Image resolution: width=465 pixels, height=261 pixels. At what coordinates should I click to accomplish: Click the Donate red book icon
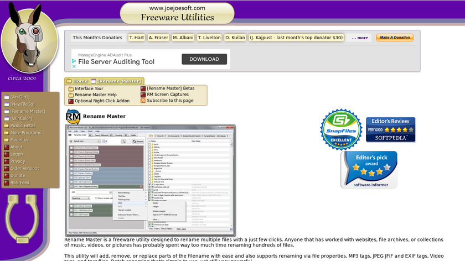7,175
